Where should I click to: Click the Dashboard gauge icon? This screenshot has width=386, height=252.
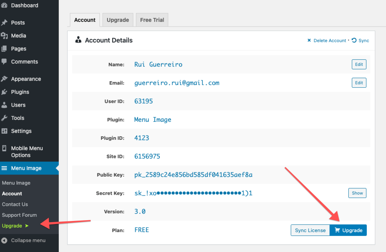4,5
